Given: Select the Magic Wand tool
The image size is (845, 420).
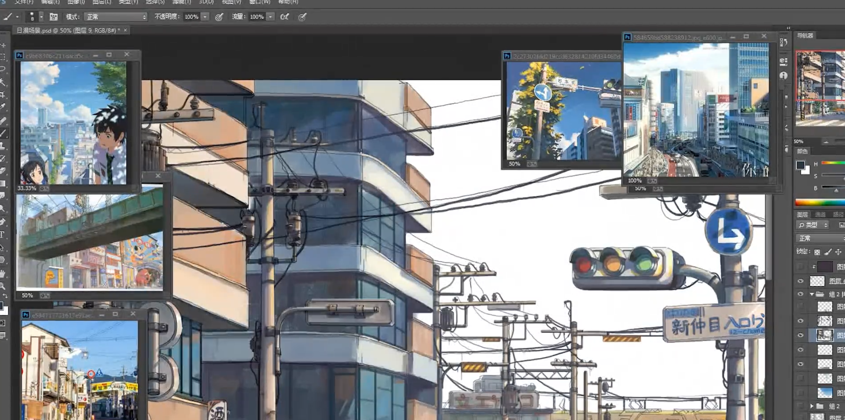Looking at the screenshot, I should click(x=3, y=82).
